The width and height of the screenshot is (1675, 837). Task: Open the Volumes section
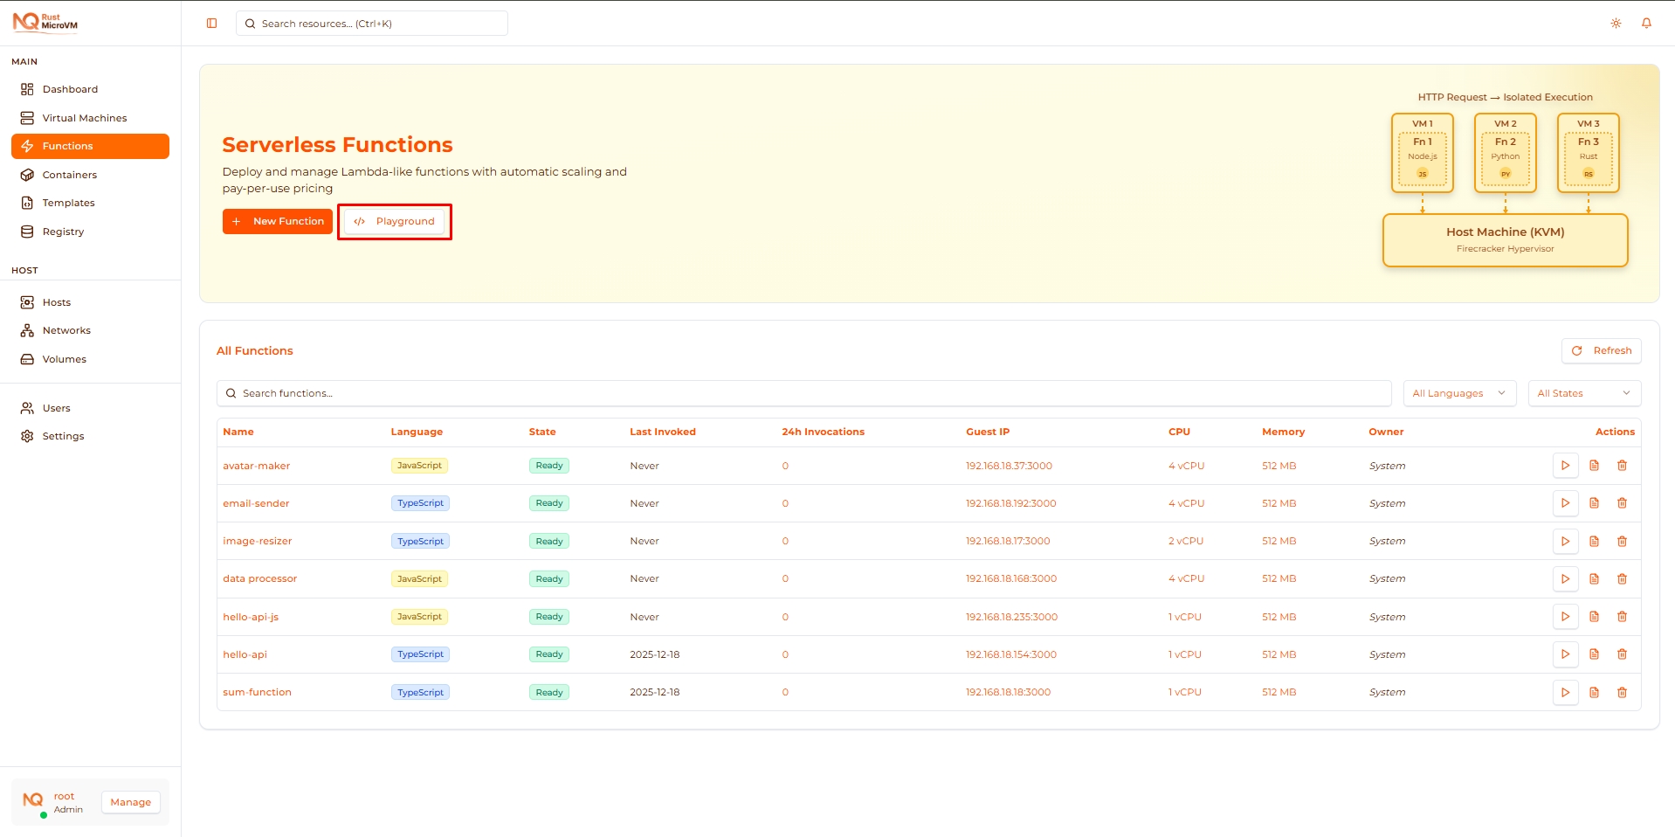[x=65, y=358]
